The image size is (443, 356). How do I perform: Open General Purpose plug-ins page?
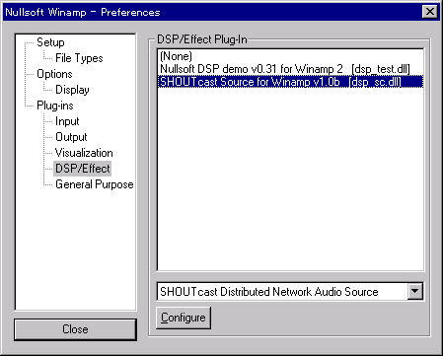95,184
